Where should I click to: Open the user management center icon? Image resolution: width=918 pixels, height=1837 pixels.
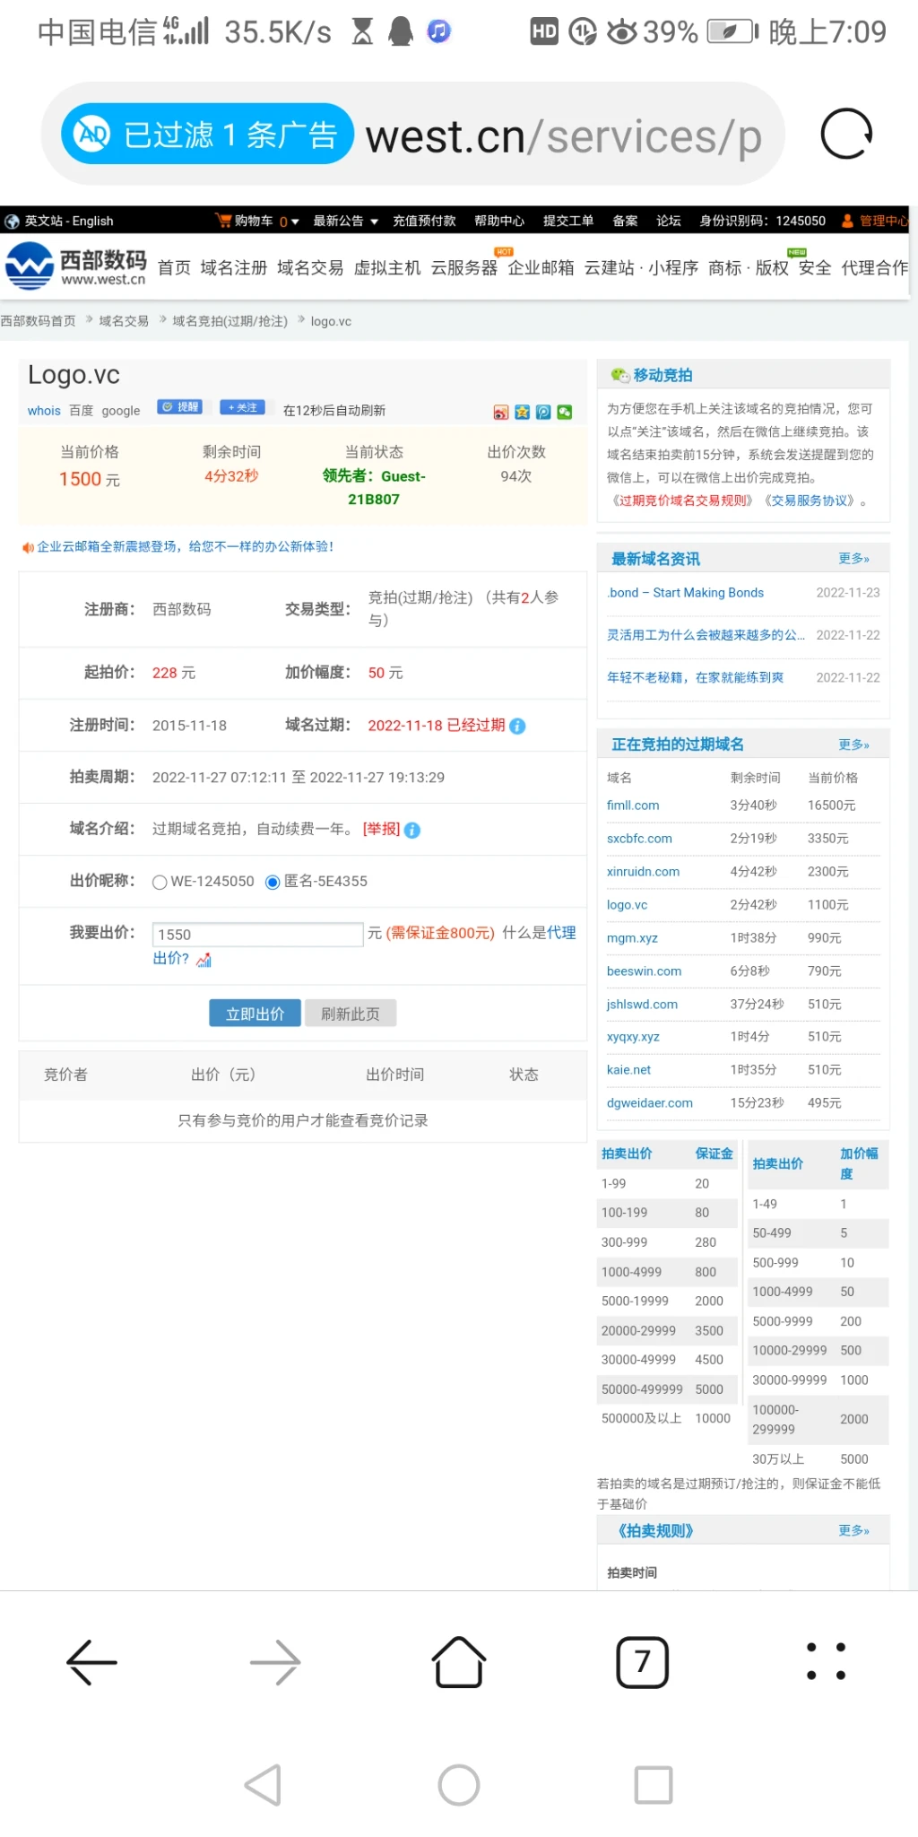click(847, 221)
